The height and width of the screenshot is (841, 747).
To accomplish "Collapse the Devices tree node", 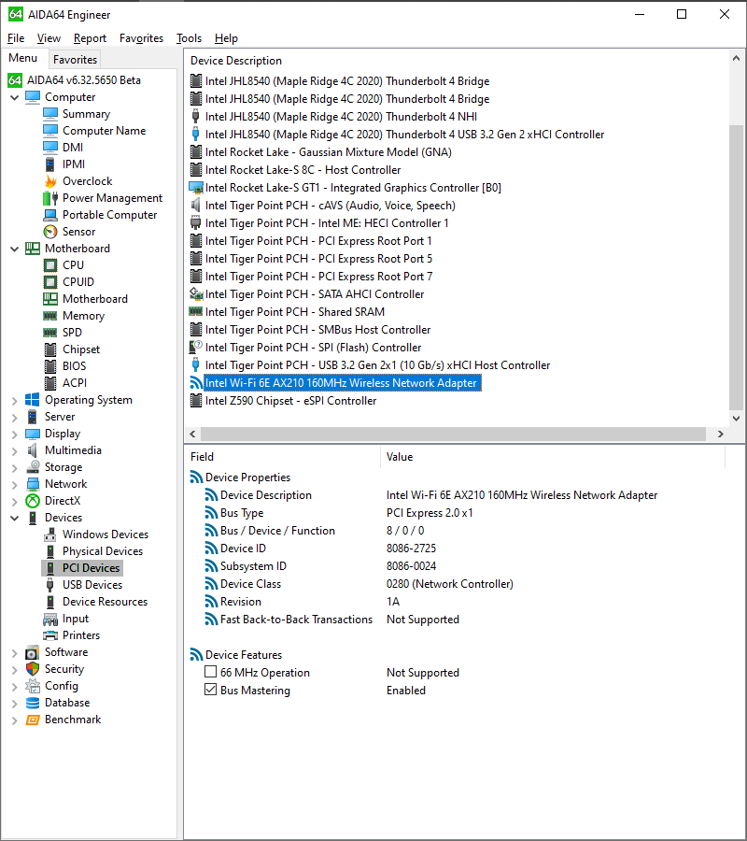I will click(x=14, y=518).
